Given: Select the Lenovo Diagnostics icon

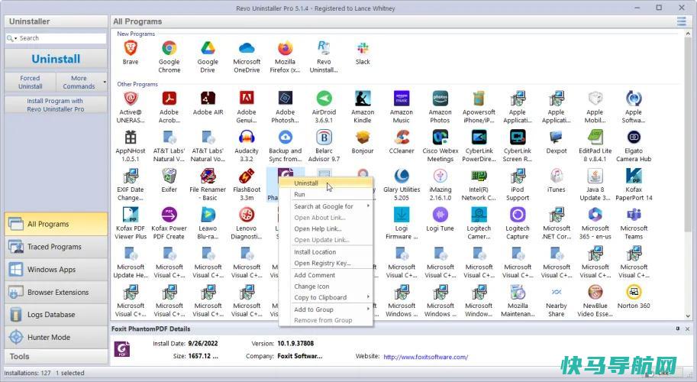Looking at the screenshot, I should (247, 215).
